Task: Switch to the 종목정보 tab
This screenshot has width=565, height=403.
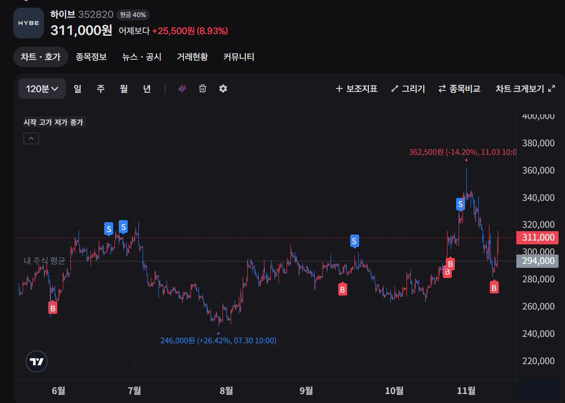Action: [x=91, y=57]
